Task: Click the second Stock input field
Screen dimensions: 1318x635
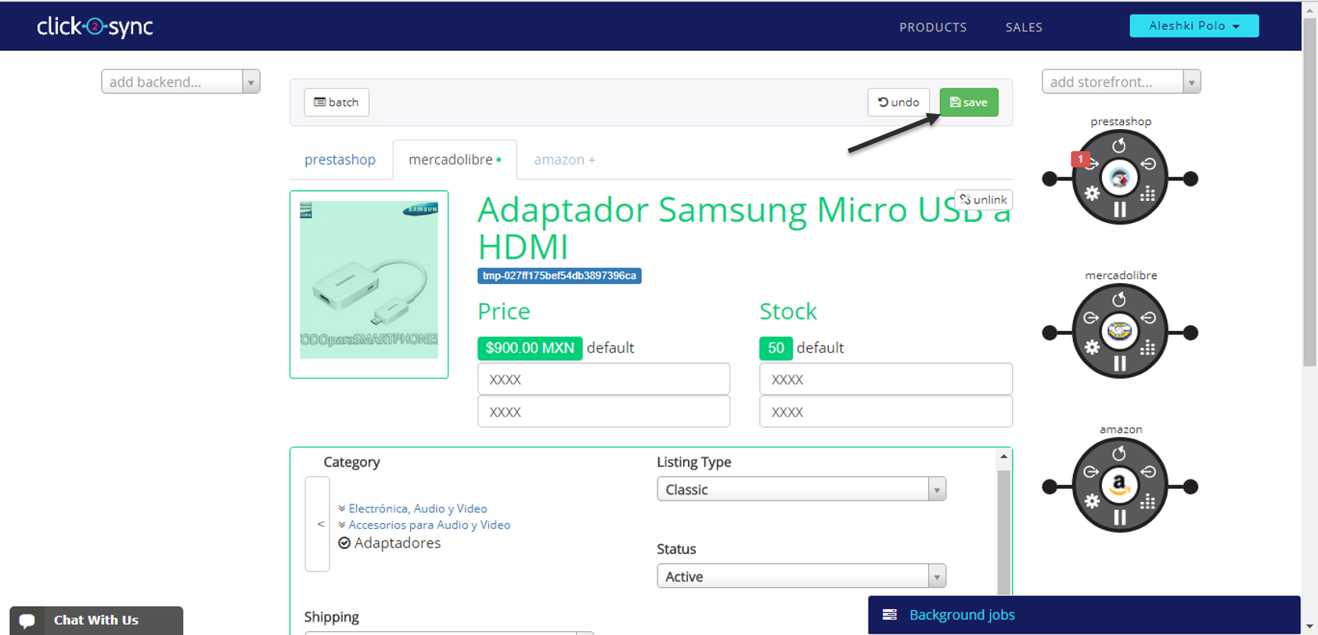Action: coord(885,411)
